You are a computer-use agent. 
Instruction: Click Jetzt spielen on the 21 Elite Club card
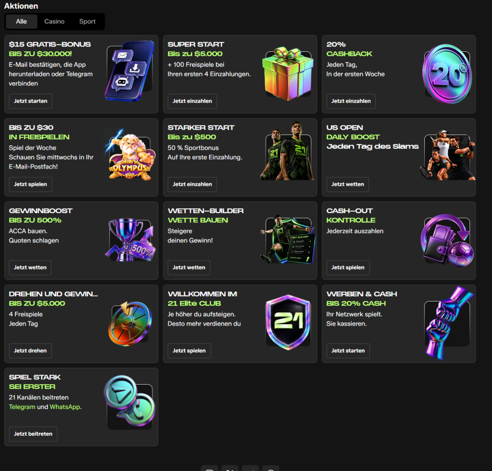(x=189, y=350)
